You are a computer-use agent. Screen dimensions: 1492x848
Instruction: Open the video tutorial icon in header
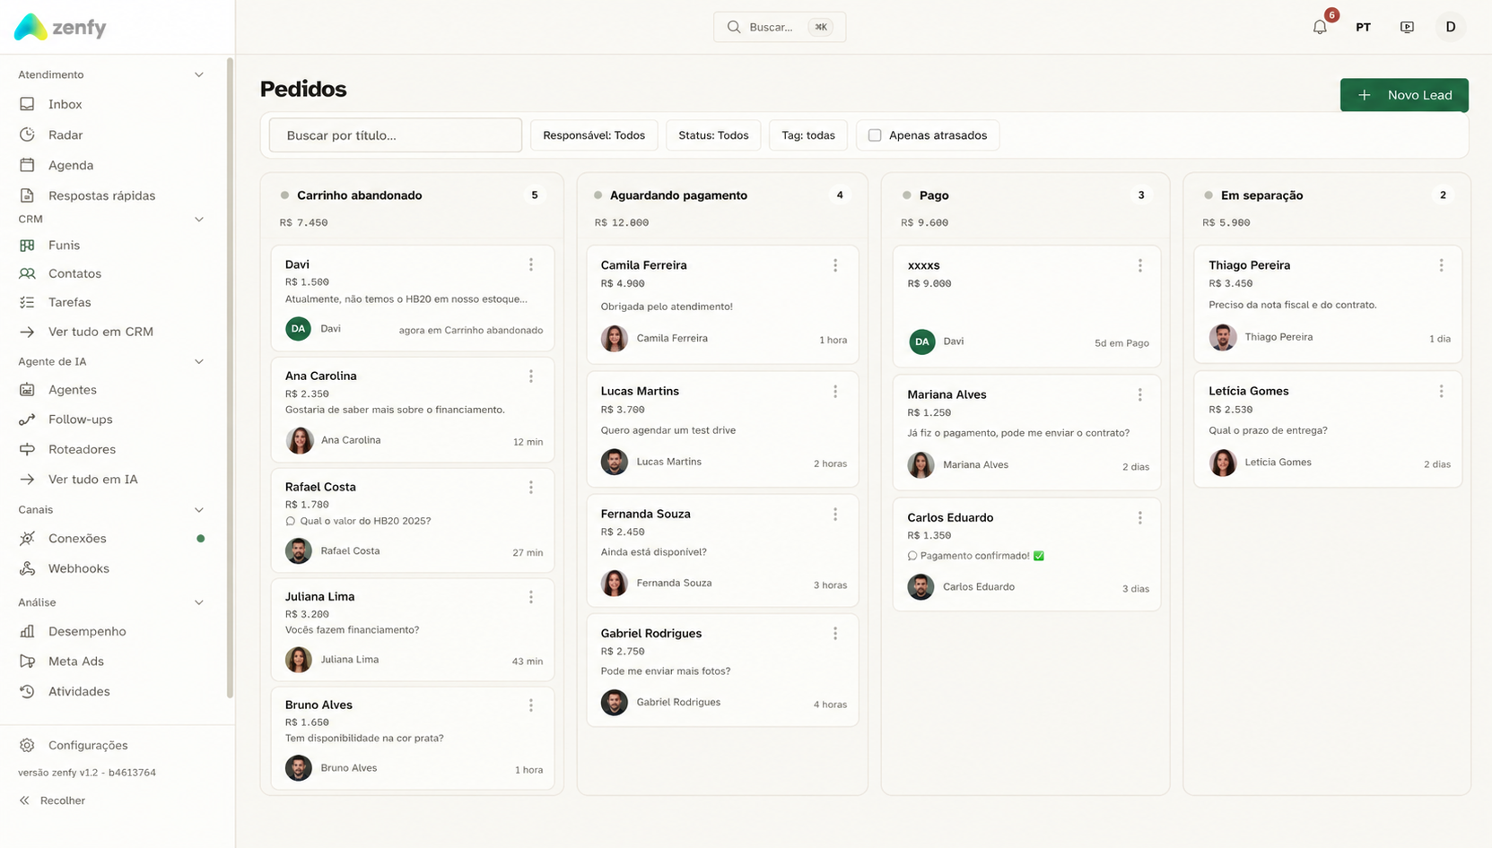point(1407,27)
